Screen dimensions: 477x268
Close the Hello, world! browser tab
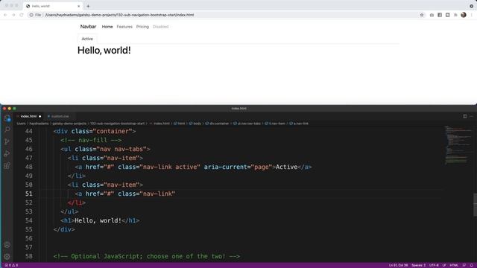pos(79,6)
